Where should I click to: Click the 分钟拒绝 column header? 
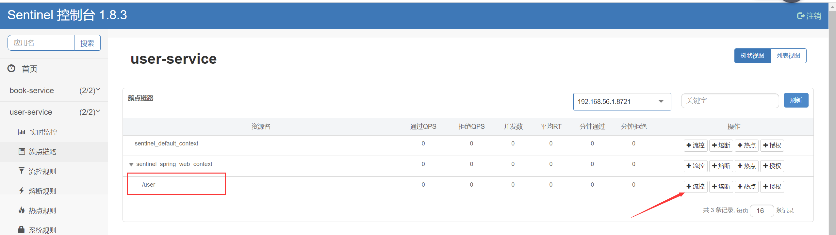[x=634, y=126]
